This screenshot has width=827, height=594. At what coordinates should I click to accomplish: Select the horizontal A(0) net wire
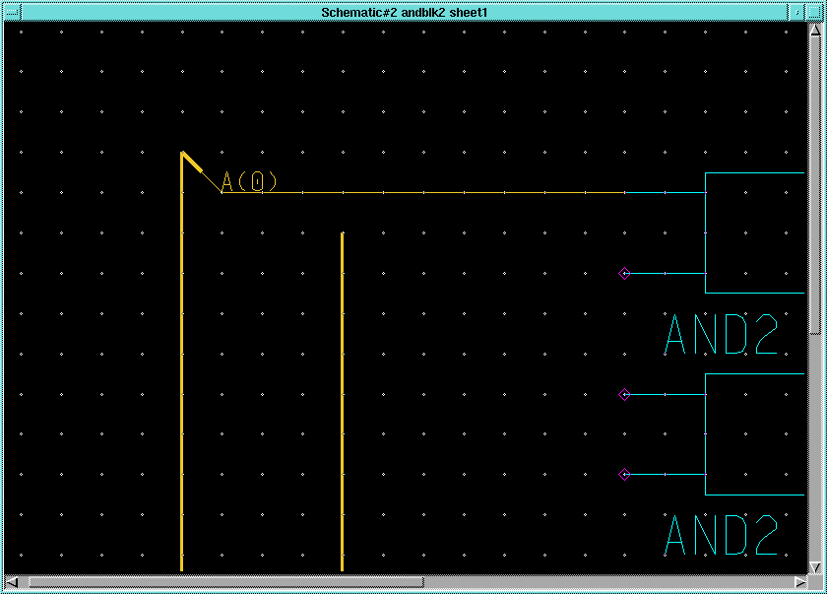pyautogui.click(x=423, y=192)
